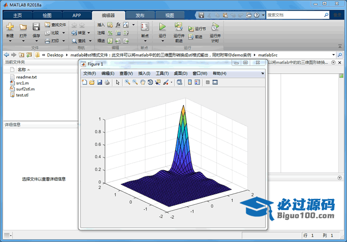347x242 pixels.
Task: Open Figure 1 View menu
Action: click(126, 74)
